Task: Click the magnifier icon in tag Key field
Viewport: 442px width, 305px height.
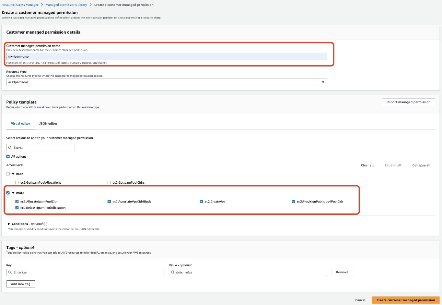Action: point(10,272)
